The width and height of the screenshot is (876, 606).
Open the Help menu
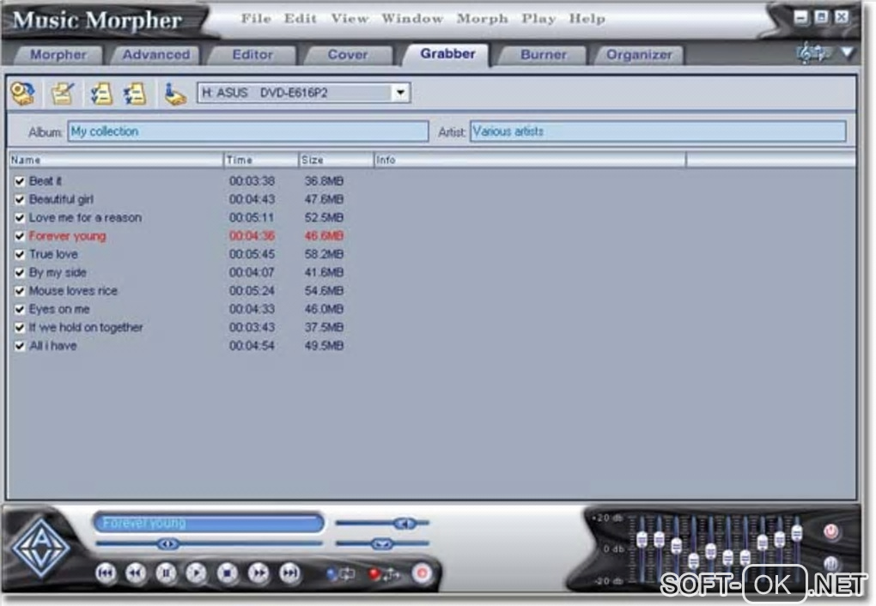(587, 18)
